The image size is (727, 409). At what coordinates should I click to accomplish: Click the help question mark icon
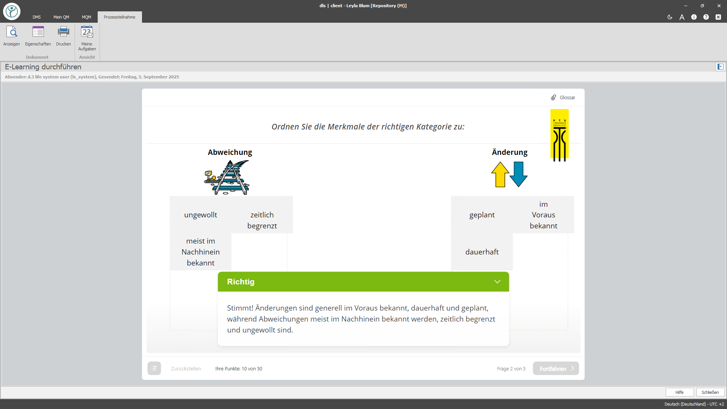706,17
